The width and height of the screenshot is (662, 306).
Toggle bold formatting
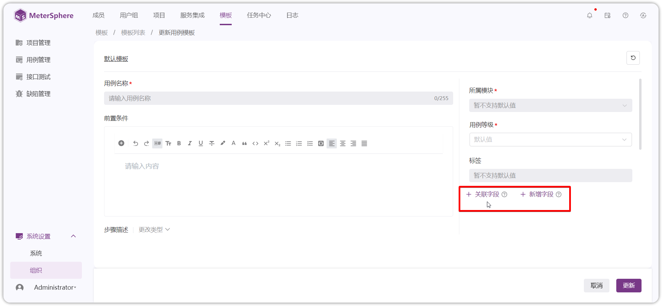[179, 143]
